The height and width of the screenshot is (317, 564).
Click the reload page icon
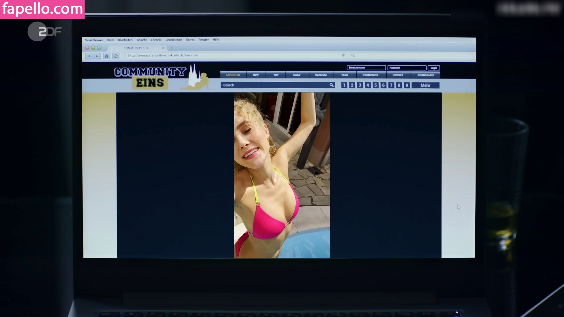(x=116, y=56)
